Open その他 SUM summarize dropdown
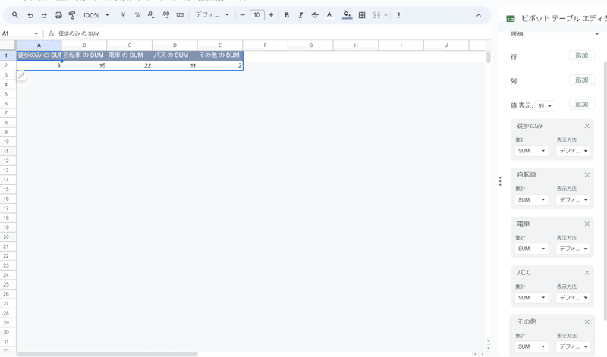 [x=531, y=346]
